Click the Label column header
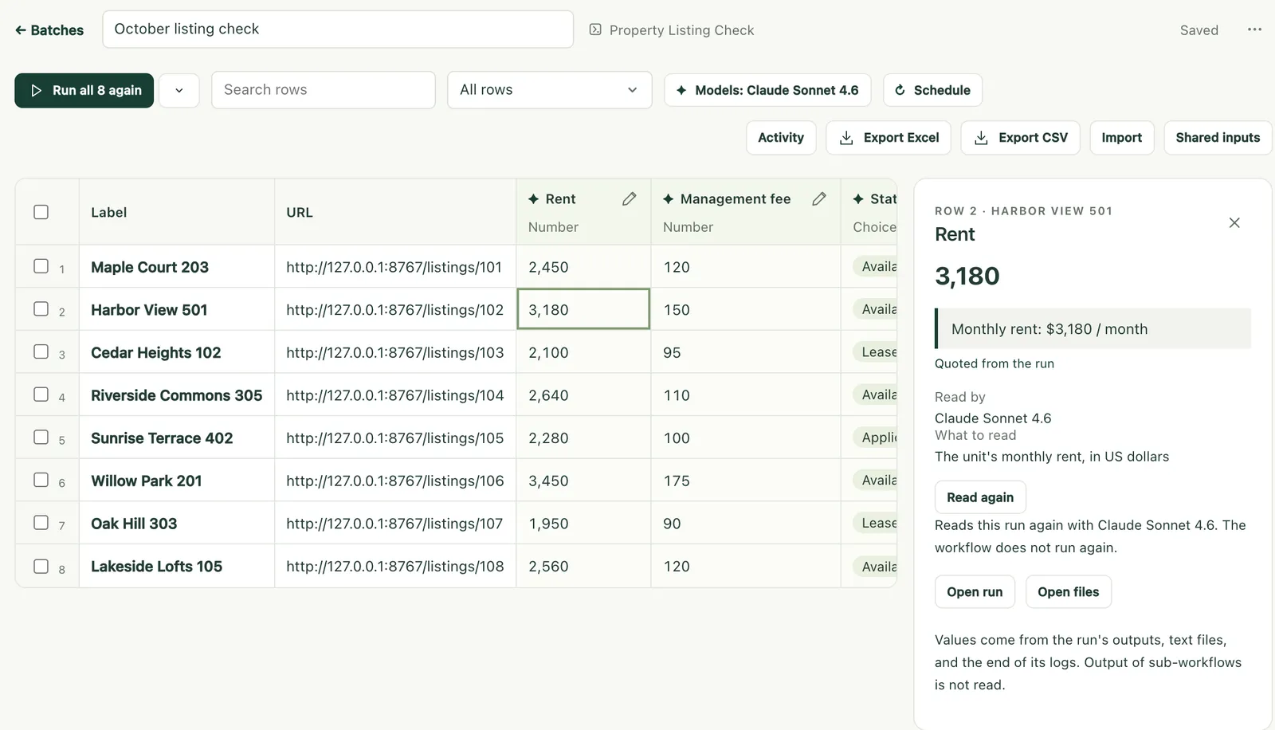The image size is (1275, 730). [x=177, y=212]
